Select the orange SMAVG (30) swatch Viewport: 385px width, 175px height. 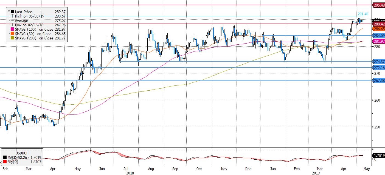[12, 34]
